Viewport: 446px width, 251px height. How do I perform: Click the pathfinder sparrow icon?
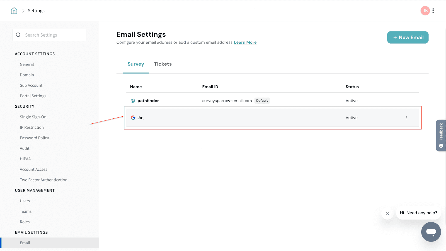(x=133, y=101)
